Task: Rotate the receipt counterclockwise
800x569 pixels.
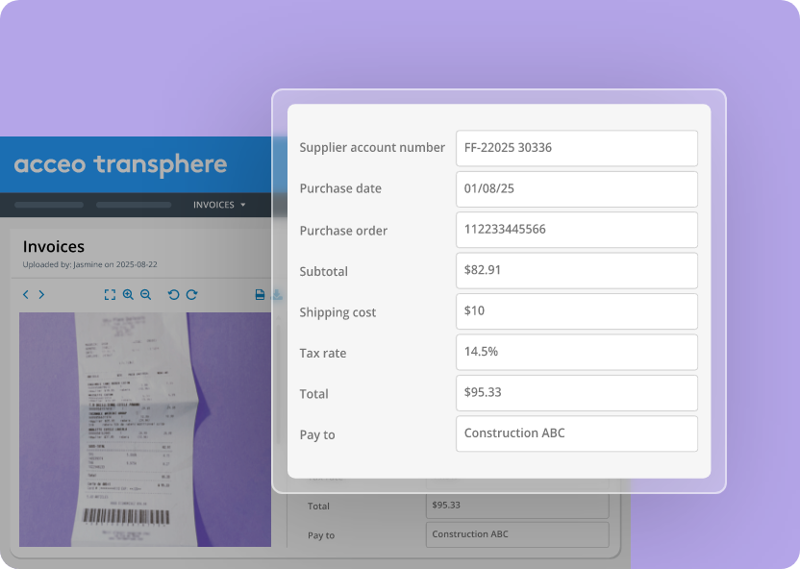Action: (x=173, y=294)
